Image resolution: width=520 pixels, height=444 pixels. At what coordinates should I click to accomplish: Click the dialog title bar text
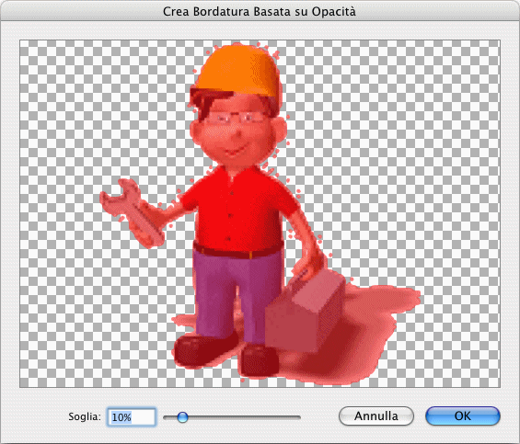pyautogui.click(x=260, y=12)
